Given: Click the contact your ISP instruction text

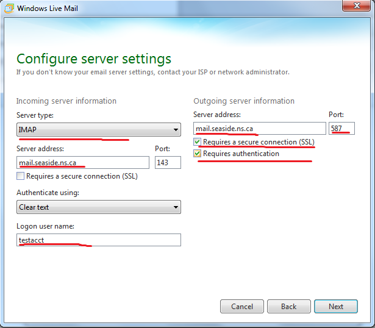Looking at the screenshot, I should coord(153,72).
